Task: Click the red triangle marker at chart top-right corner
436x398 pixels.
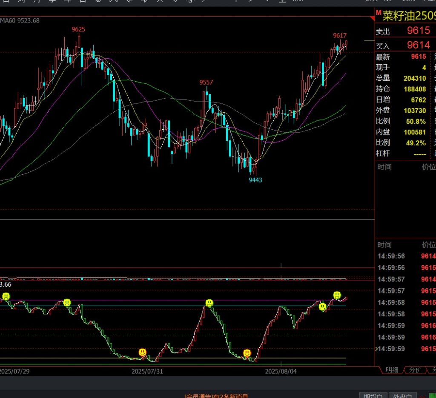Action: tap(372, 18)
